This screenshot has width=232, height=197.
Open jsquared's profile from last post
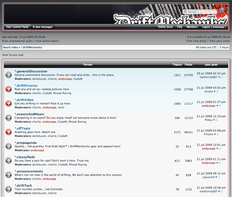(209, 177)
